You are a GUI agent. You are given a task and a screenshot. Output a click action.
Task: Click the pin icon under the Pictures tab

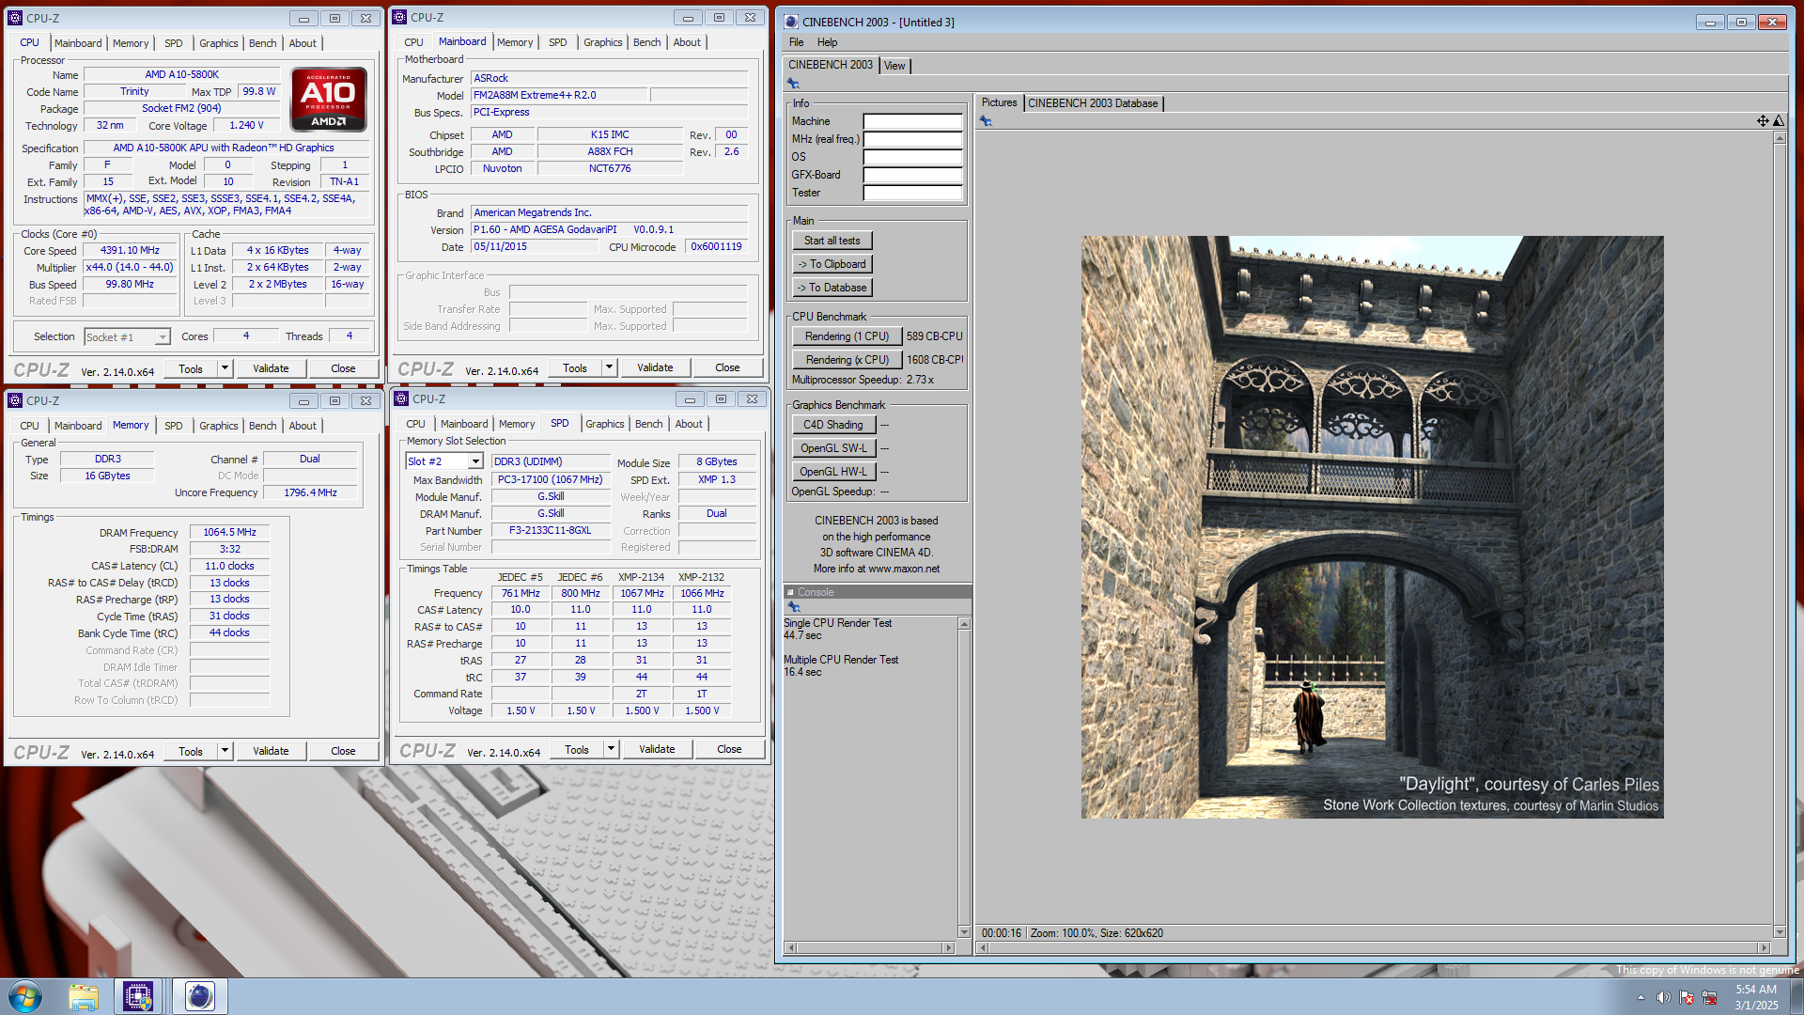[986, 121]
